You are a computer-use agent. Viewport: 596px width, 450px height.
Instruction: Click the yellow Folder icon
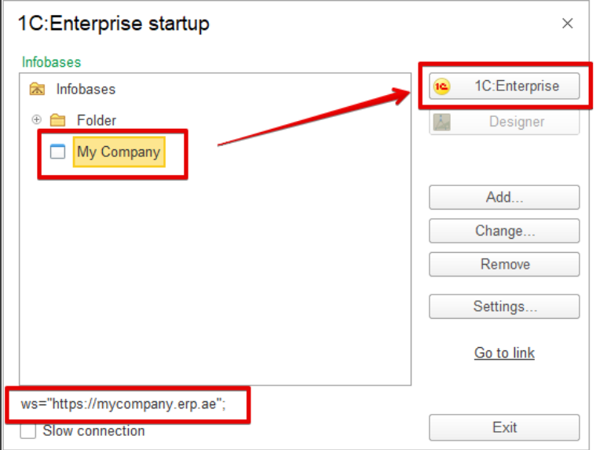point(57,120)
